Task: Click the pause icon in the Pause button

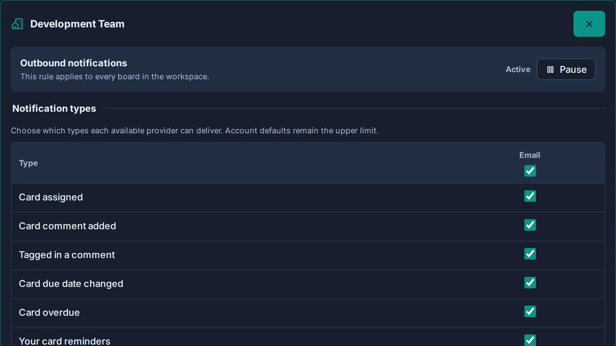Action: 550,70
